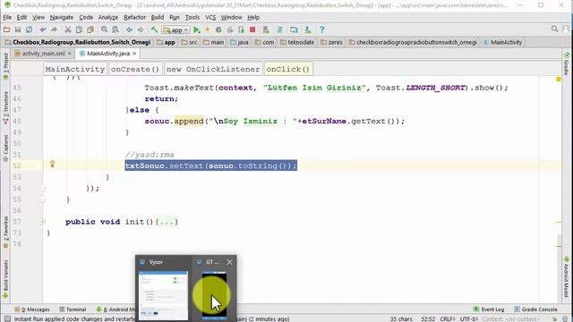Open the Favorites tool window tab
This screenshot has height=322, width=573.
5,233
